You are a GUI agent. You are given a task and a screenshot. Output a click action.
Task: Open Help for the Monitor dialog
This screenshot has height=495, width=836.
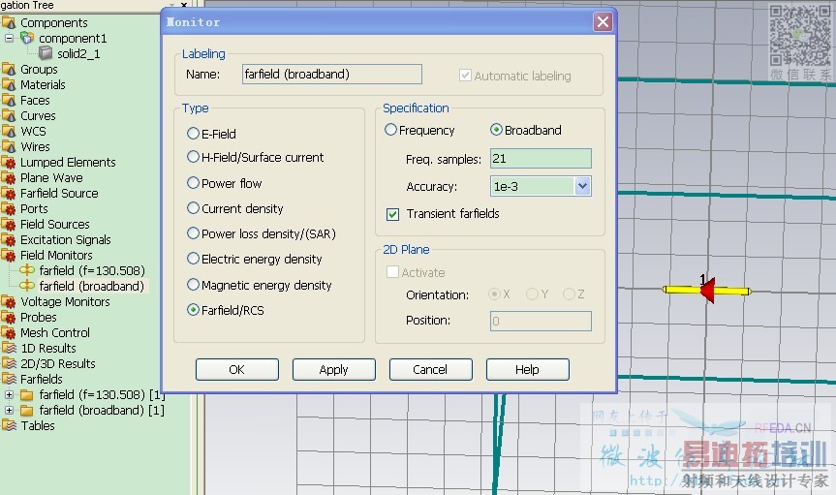coord(527,369)
